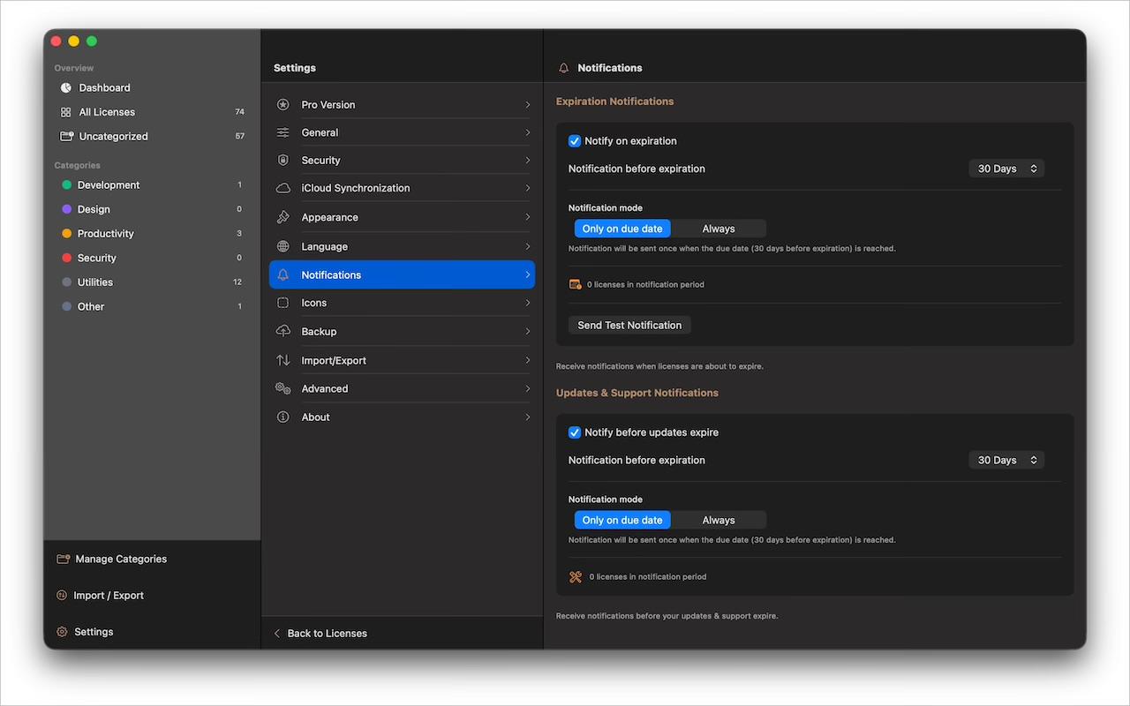Click the sidebar Settings gear icon

point(62,632)
